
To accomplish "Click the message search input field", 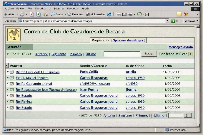I will pyautogui.click(x=122, y=54).
